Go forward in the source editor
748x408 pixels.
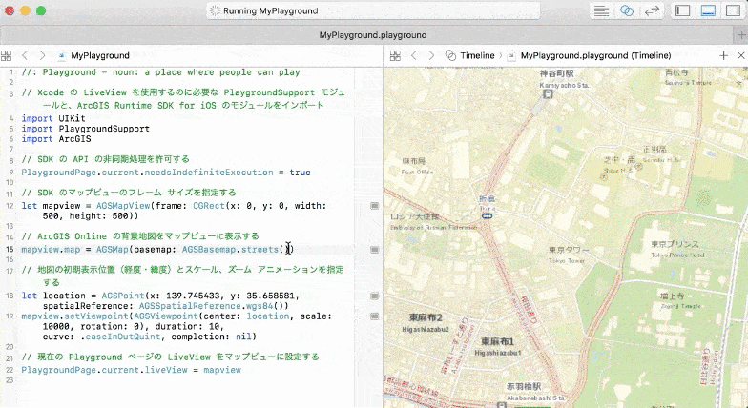pos(42,55)
